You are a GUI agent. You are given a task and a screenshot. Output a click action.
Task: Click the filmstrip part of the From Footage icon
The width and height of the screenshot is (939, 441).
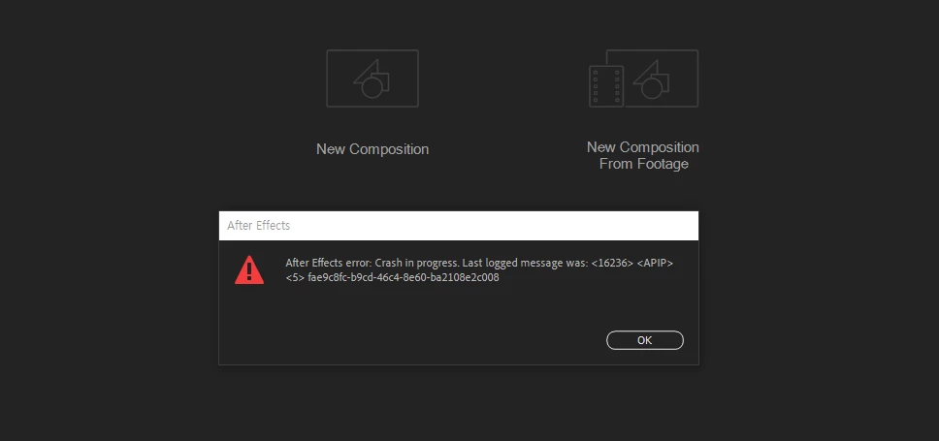(x=605, y=86)
